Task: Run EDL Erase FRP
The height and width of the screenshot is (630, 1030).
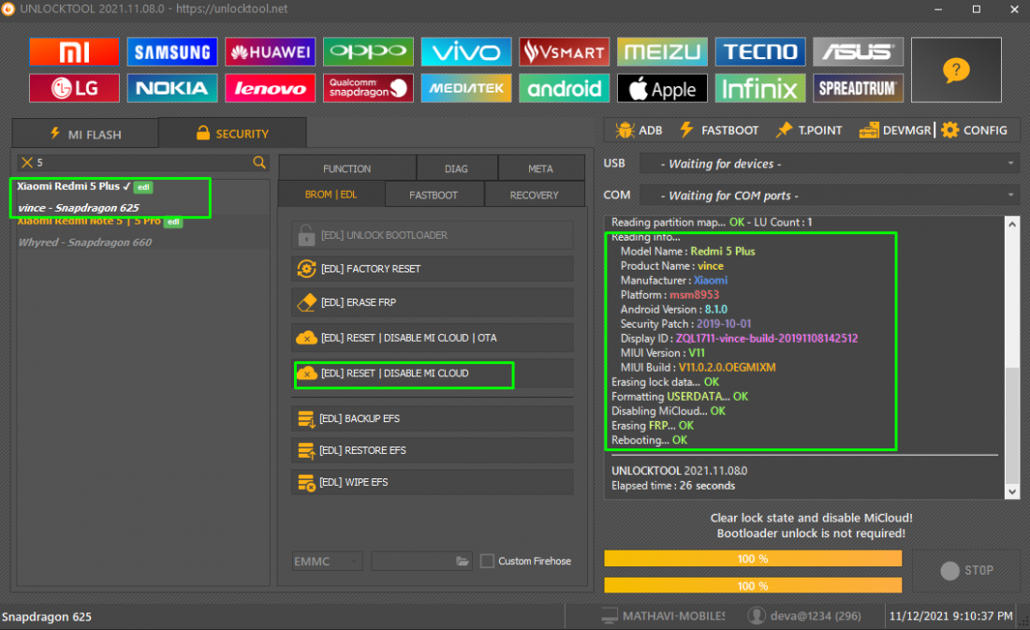Action: click(433, 302)
